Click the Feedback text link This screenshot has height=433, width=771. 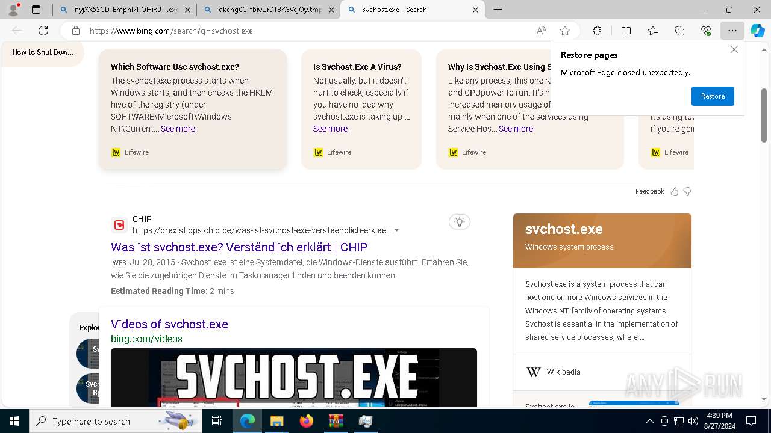coord(649,191)
